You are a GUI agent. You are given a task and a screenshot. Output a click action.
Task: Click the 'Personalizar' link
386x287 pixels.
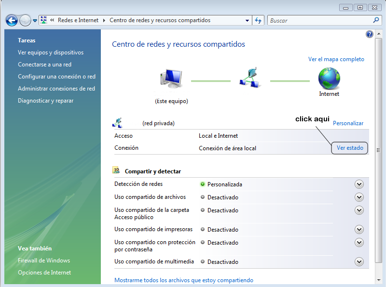348,123
